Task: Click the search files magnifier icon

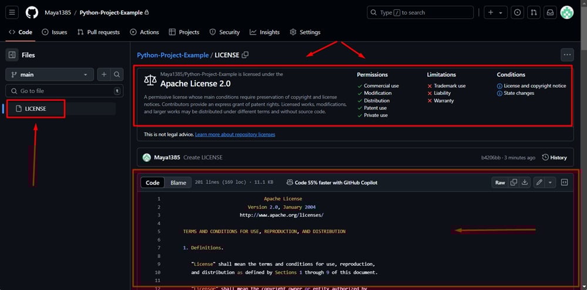Action: pyautogui.click(x=117, y=75)
